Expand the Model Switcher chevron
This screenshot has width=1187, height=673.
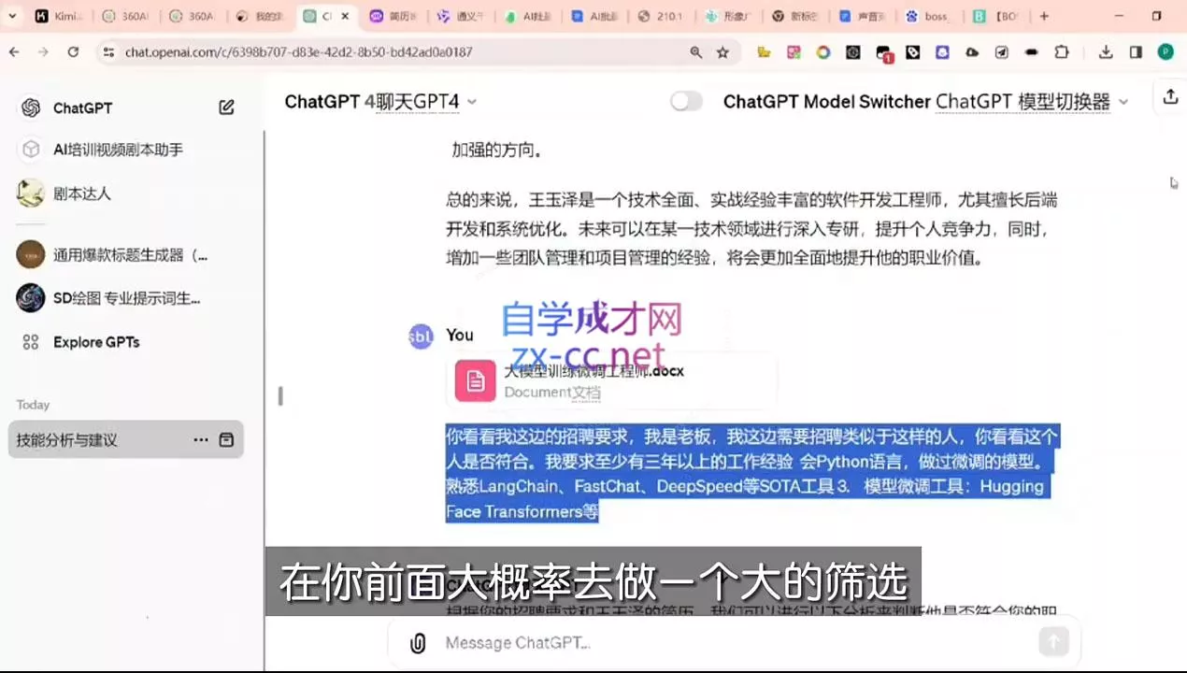click(x=1123, y=102)
